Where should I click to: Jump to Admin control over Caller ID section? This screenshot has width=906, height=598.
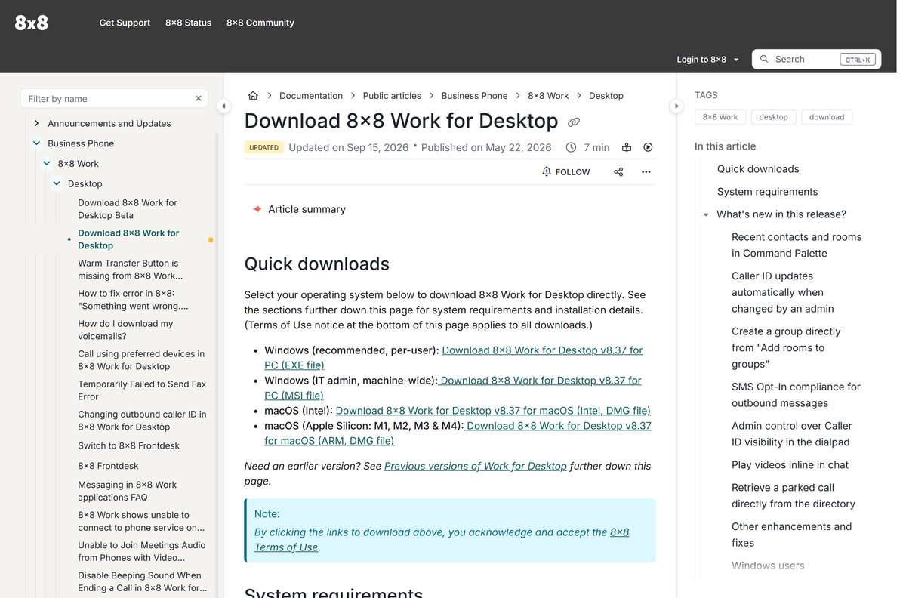click(x=792, y=434)
